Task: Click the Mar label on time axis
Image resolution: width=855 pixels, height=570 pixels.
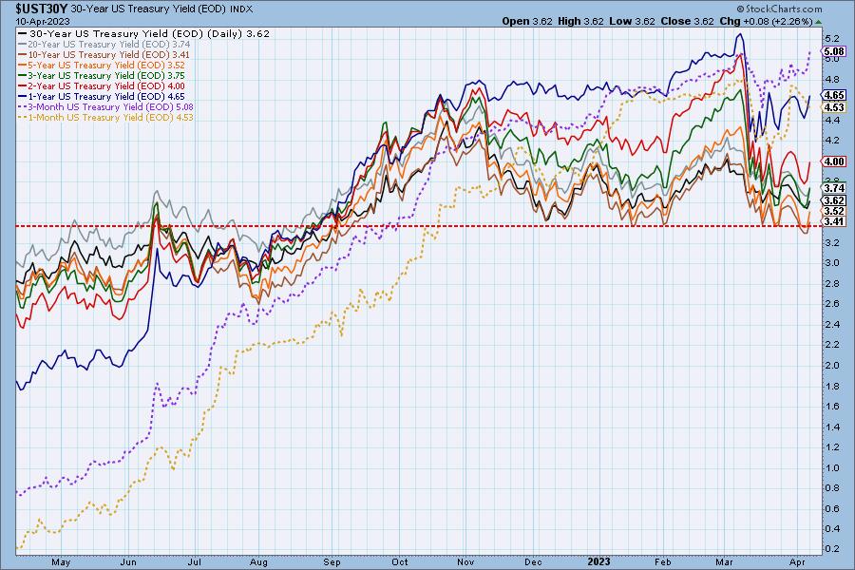Action: click(724, 561)
